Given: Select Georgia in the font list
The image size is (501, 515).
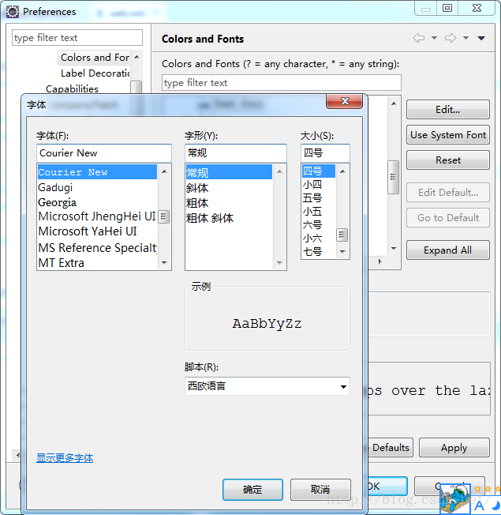Looking at the screenshot, I should [98, 202].
